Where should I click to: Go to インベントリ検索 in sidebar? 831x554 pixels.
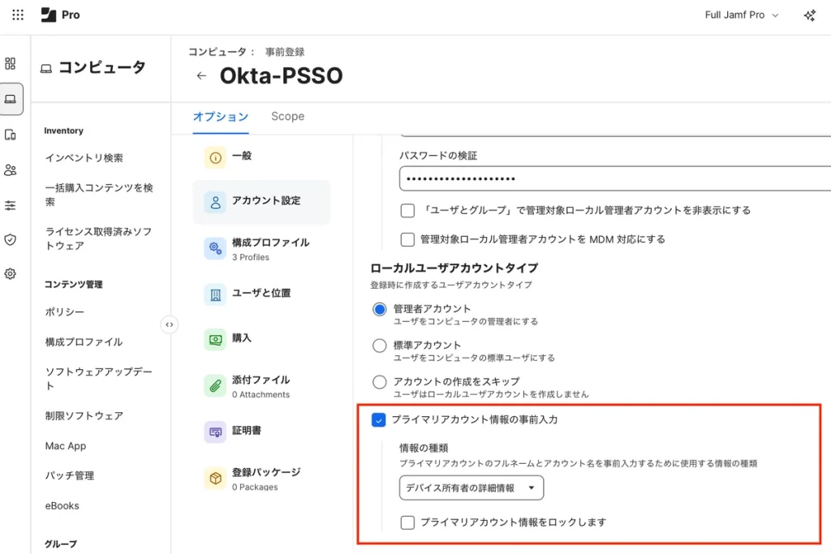[x=84, y=158]
